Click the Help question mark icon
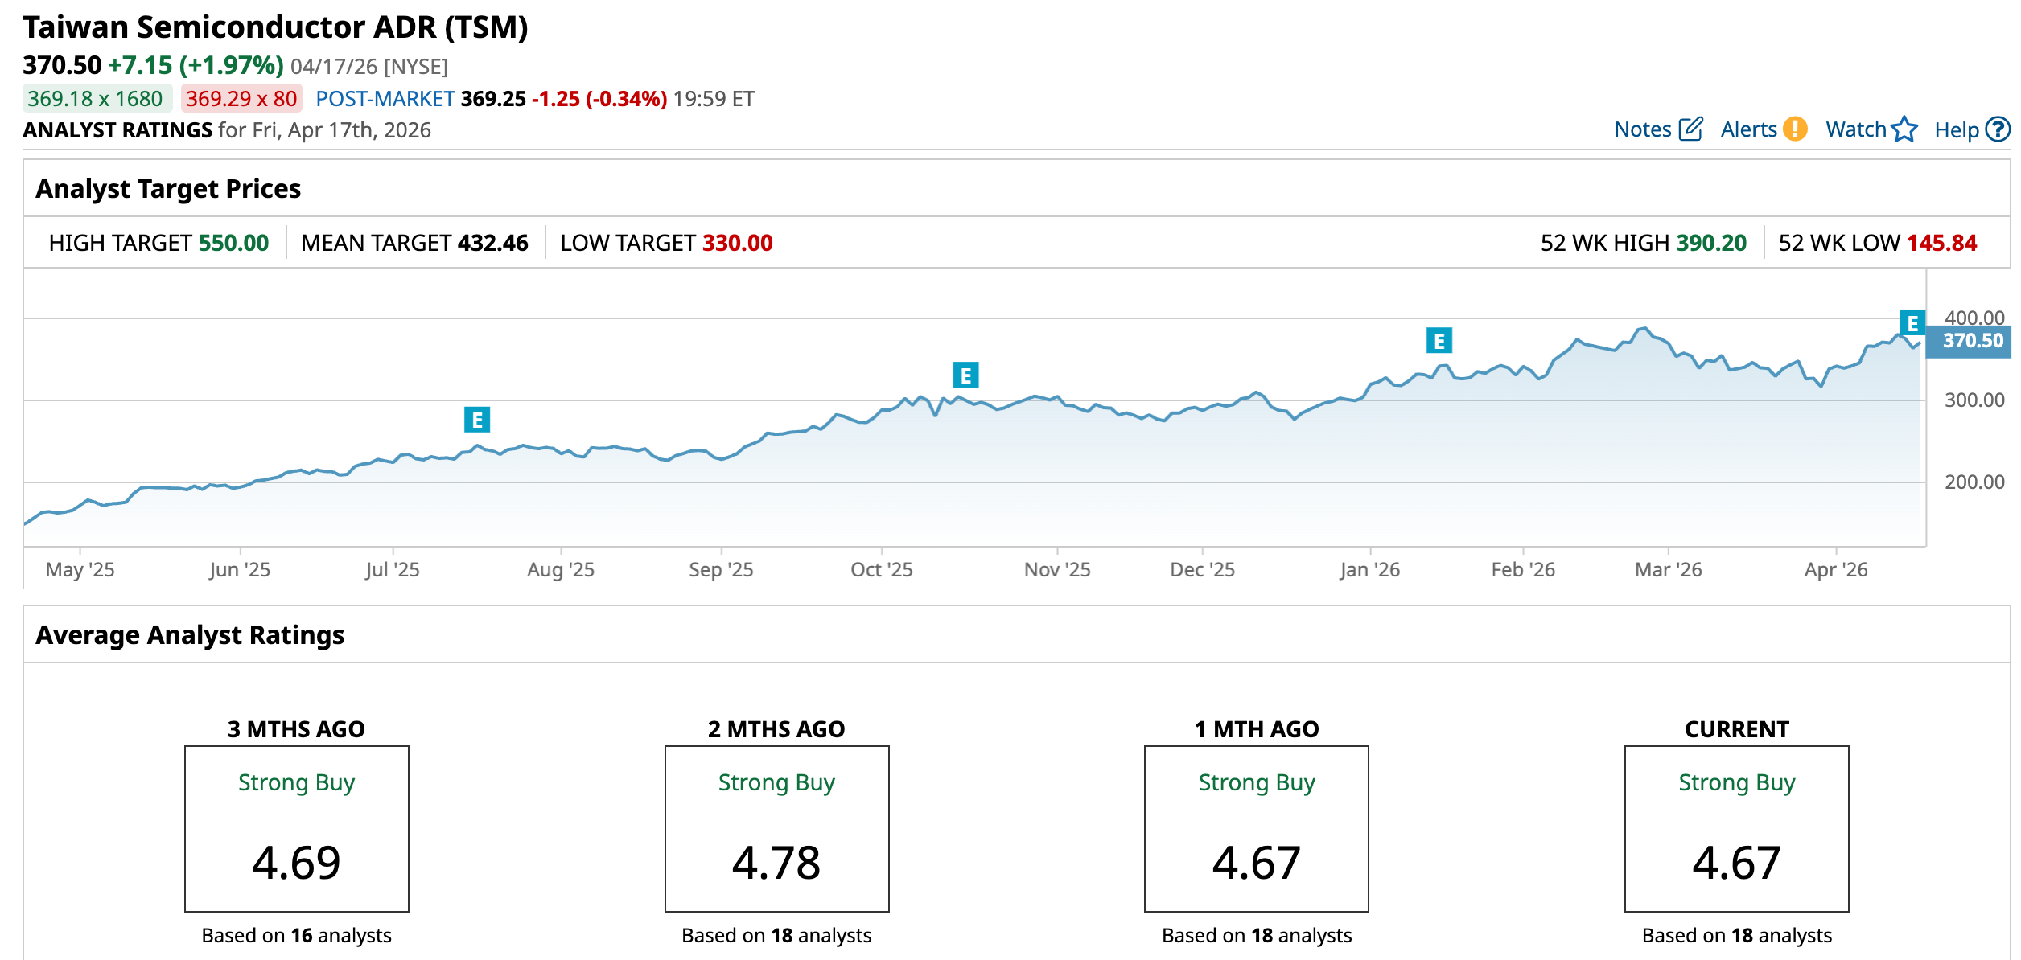Screen dimensions: 2021x960 click(1998, 129)
